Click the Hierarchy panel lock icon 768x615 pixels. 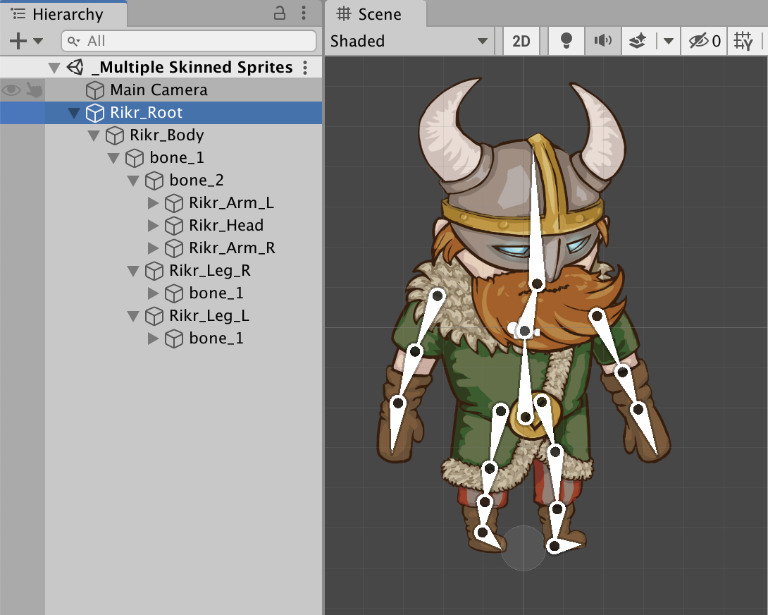click(280, 13)
